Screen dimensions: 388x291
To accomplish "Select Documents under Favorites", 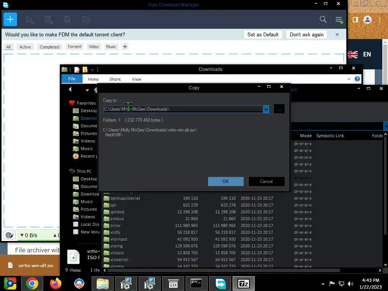I will [x=85, y=126].
